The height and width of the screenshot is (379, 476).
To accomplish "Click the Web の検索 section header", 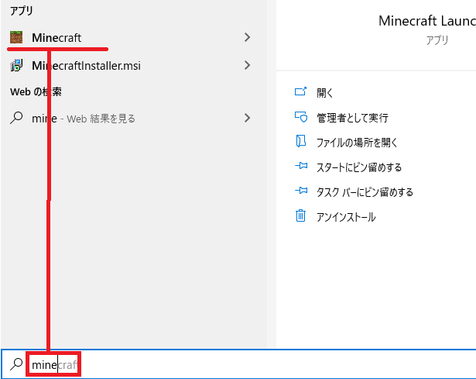I will click(x=36, y=91).
